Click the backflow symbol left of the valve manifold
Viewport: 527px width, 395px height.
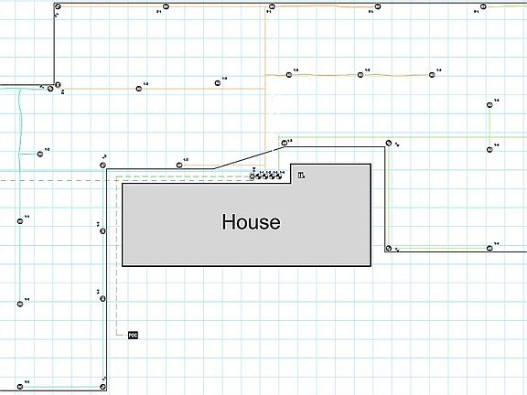(253, 176)
